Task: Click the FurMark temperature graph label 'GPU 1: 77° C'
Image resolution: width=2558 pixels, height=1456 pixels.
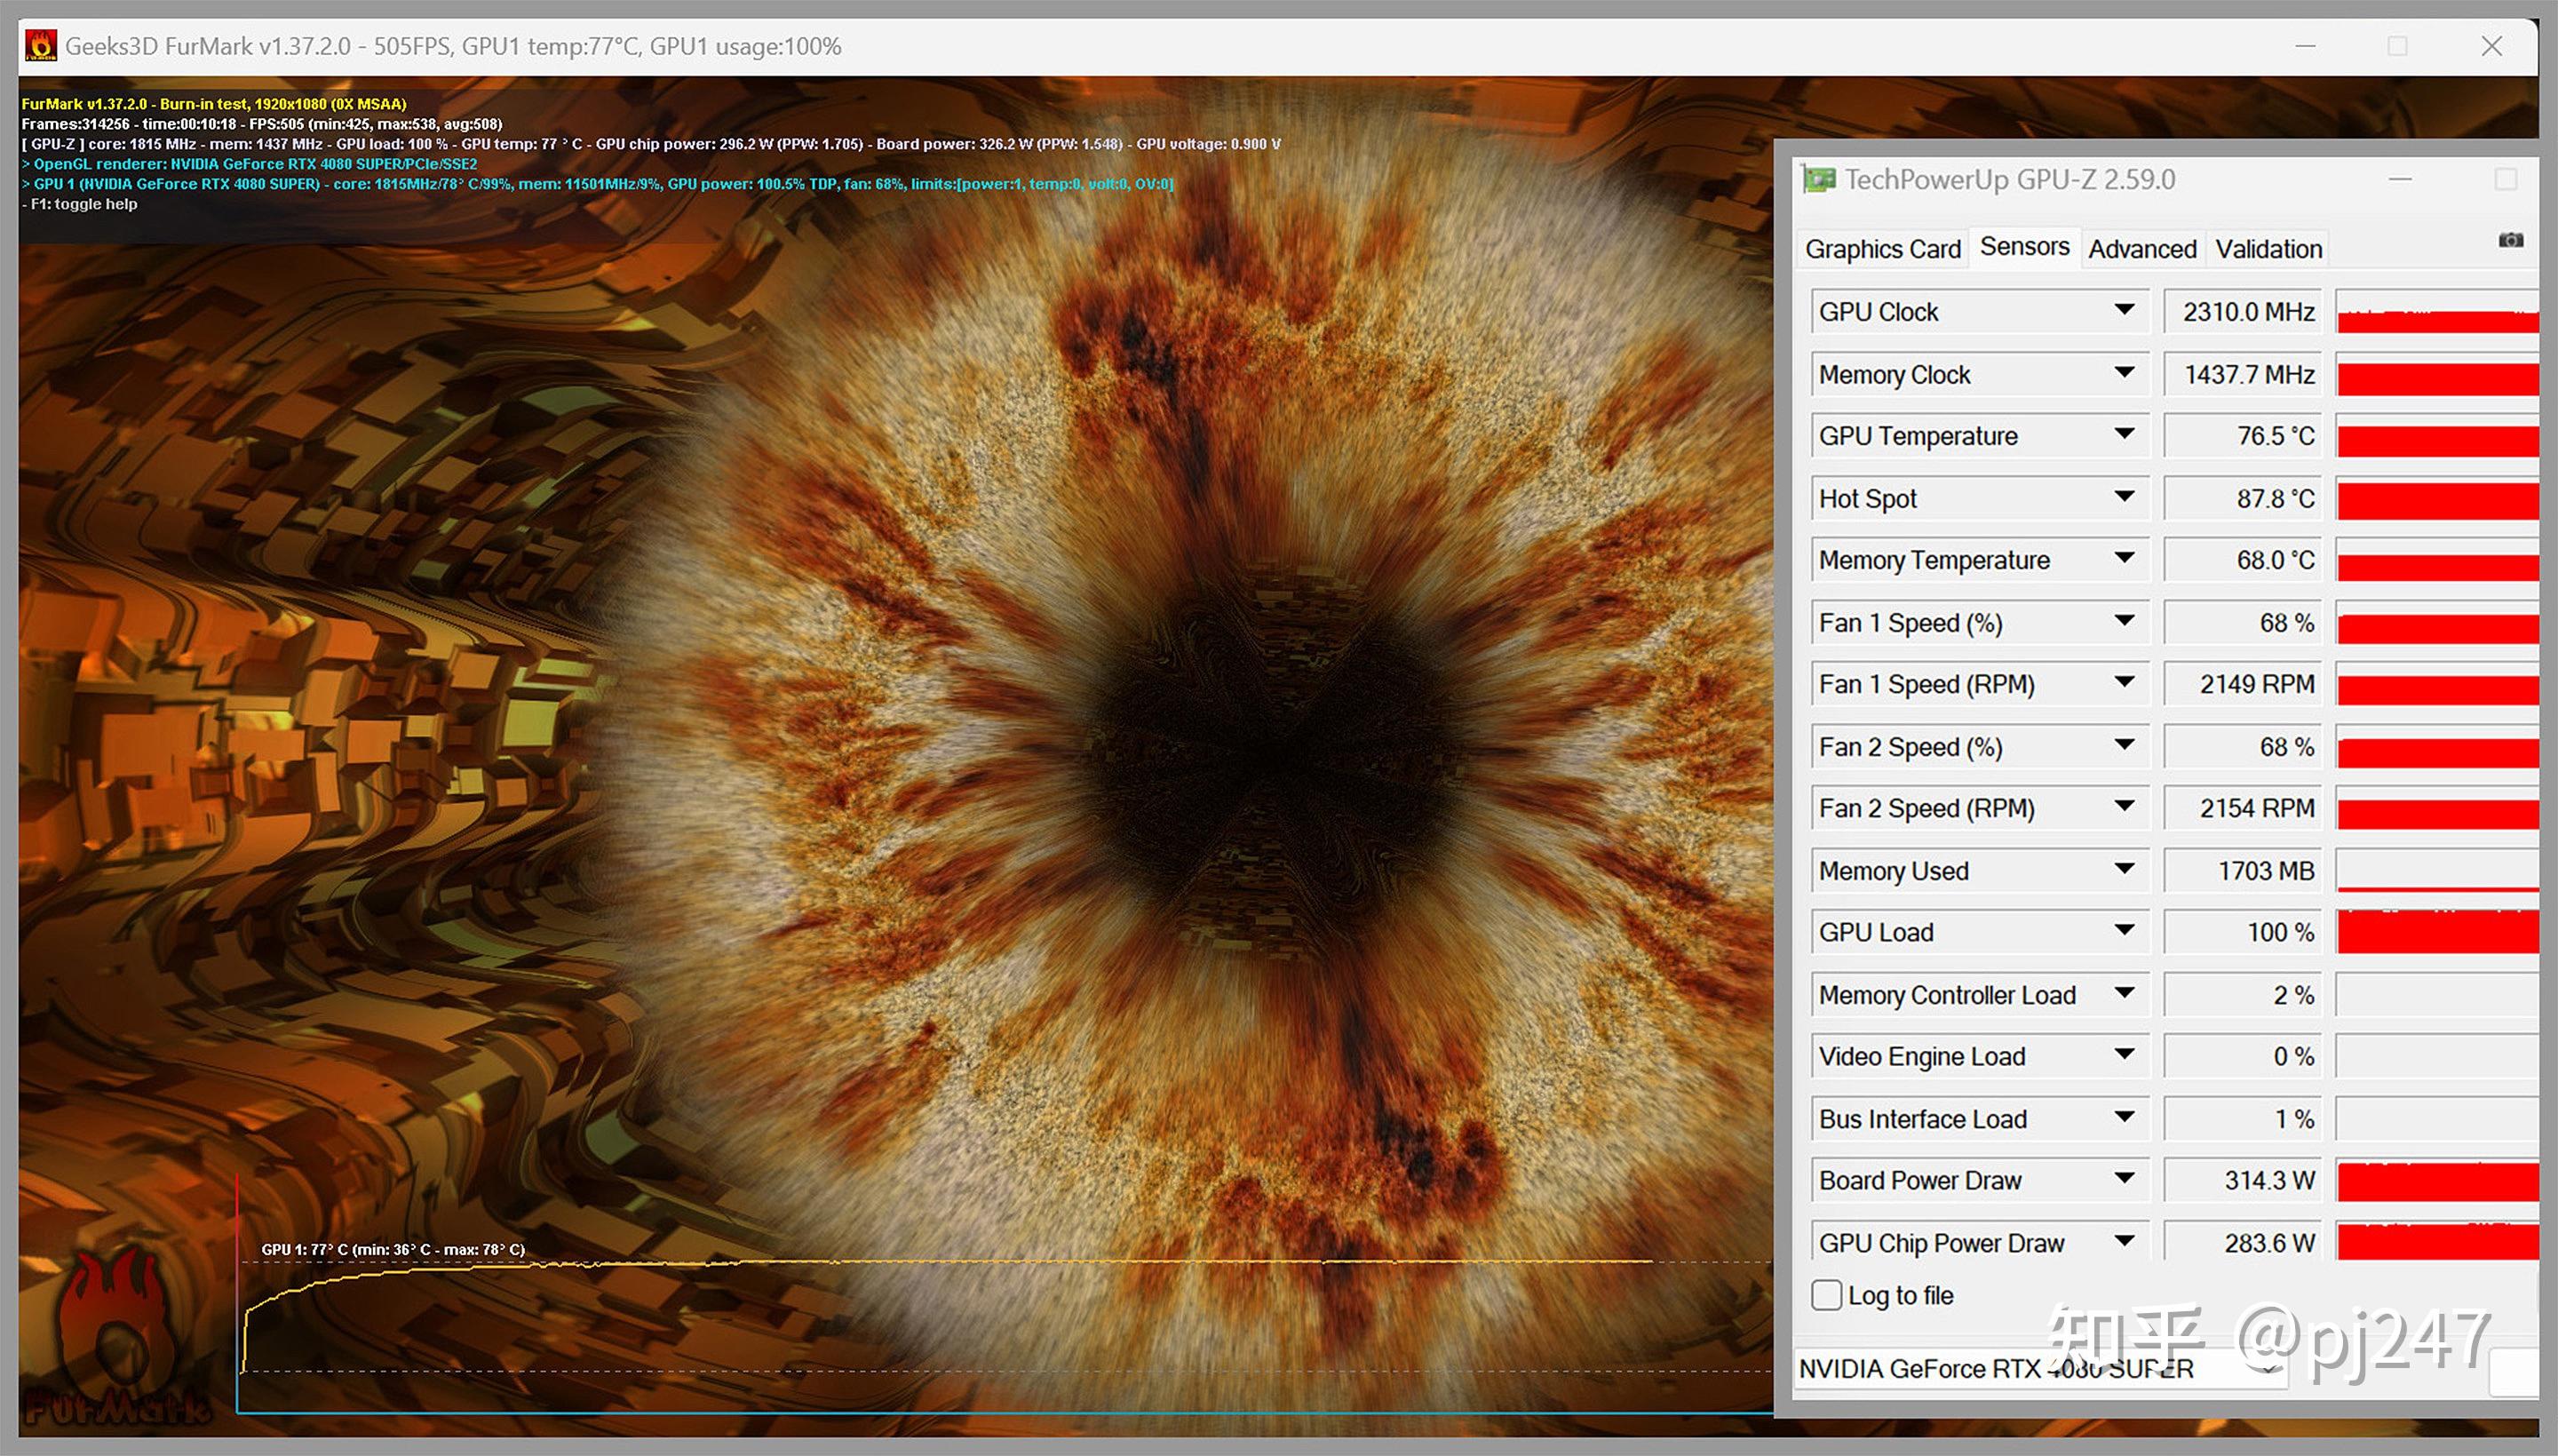Action: point(393,1249)
